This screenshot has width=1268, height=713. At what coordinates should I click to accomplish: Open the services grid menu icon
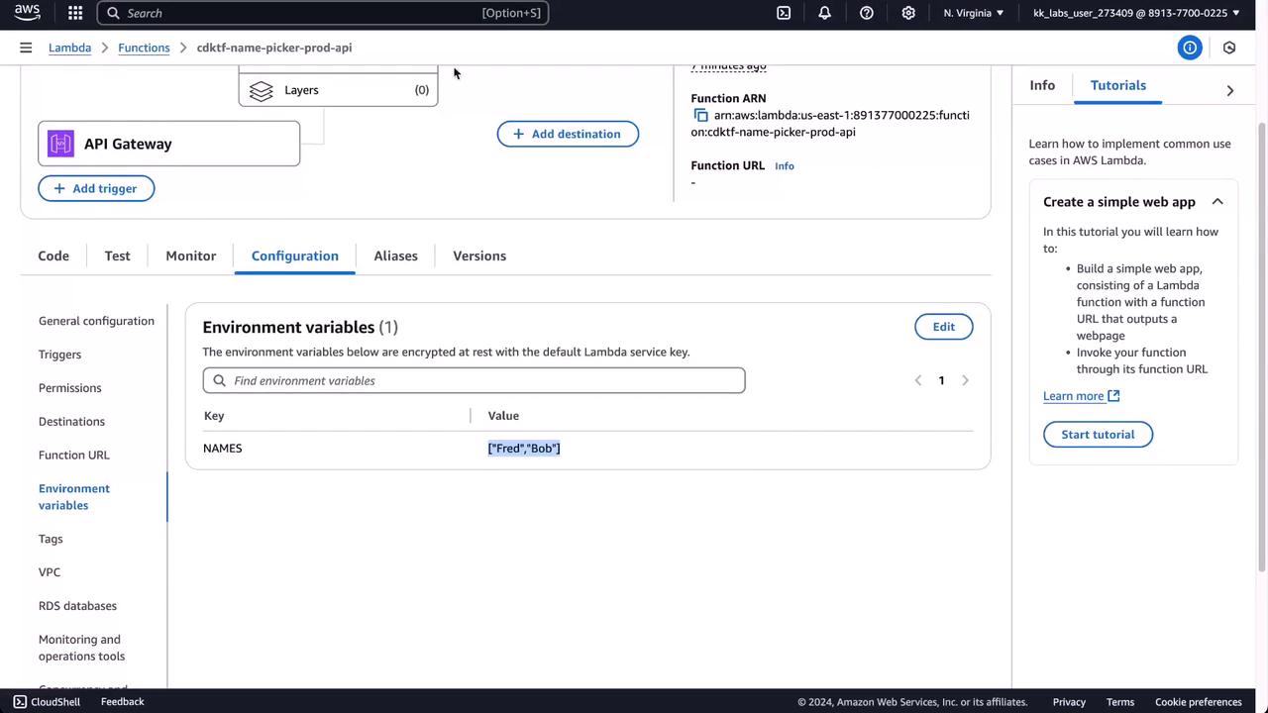pos(75,13)
